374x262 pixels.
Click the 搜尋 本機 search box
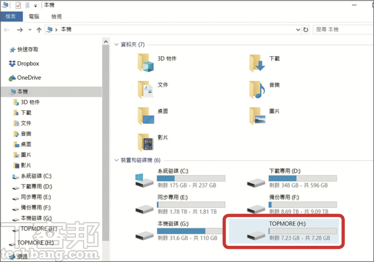[343, 29]
